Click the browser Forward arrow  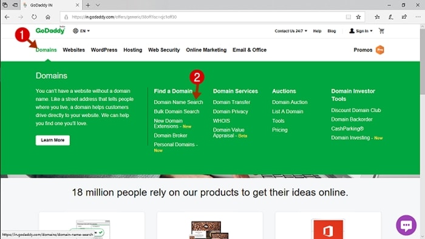point(21,17)
